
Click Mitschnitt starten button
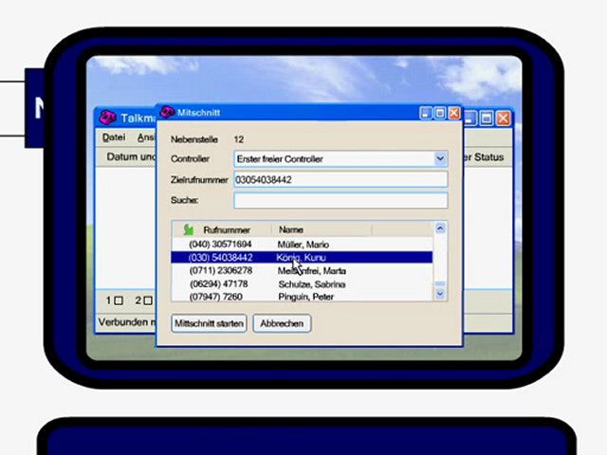coord(209,323)
